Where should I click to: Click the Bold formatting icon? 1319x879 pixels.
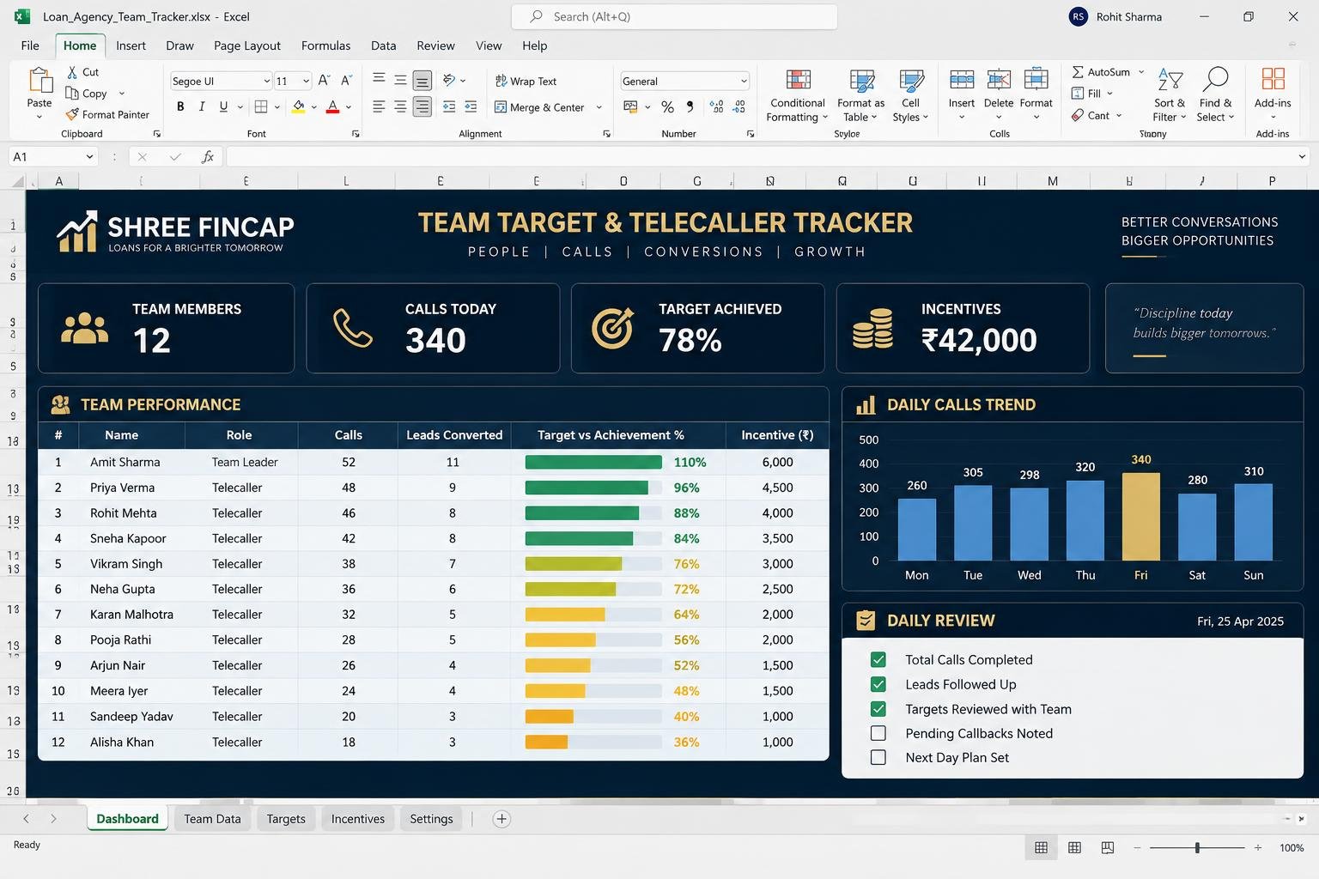pyautogui.click(x=180, y=106)
